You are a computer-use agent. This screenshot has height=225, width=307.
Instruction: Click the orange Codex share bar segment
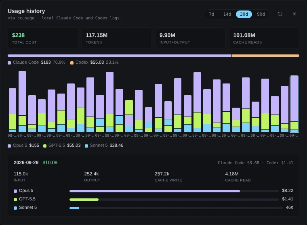pyautogui.click(x=265, y=56)
